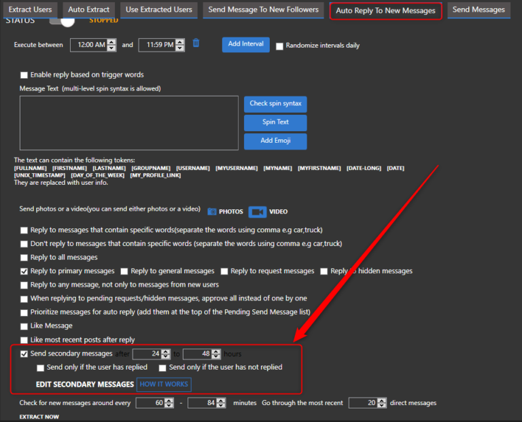Screen dimensions: 522x422
Task: Check Send only if user has not replied
Action: (162, 368)
